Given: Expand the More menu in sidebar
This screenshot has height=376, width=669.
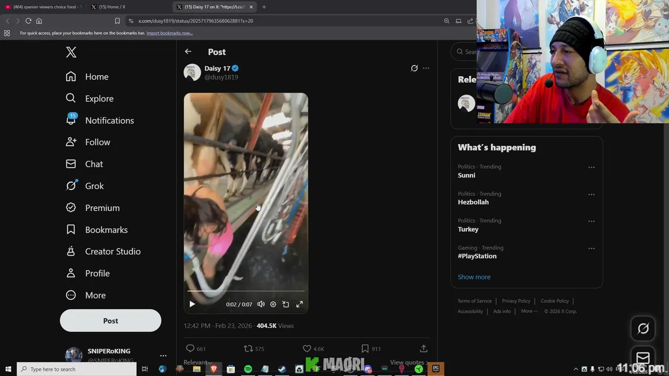Looking at the screenshot, I should click(86, 295).
